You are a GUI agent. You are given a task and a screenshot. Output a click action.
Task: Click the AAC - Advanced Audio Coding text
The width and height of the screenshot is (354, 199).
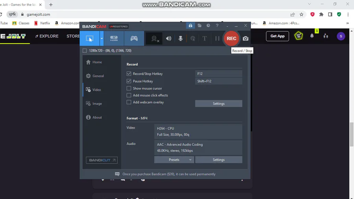click(180, 144)
